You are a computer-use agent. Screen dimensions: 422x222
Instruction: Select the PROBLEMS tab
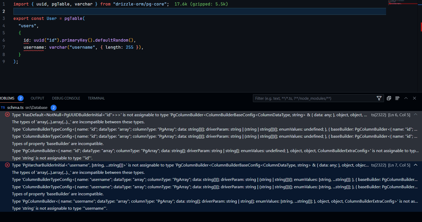point(7,98)
